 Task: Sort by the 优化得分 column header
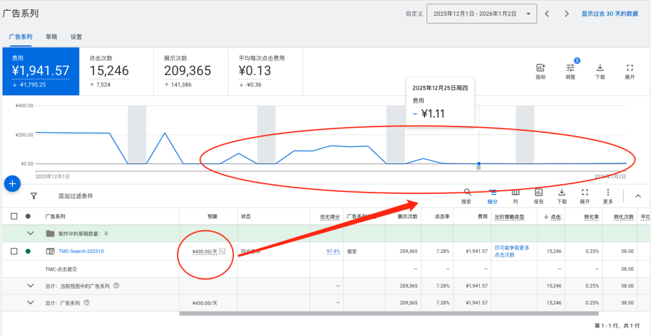tap(330, 216)
